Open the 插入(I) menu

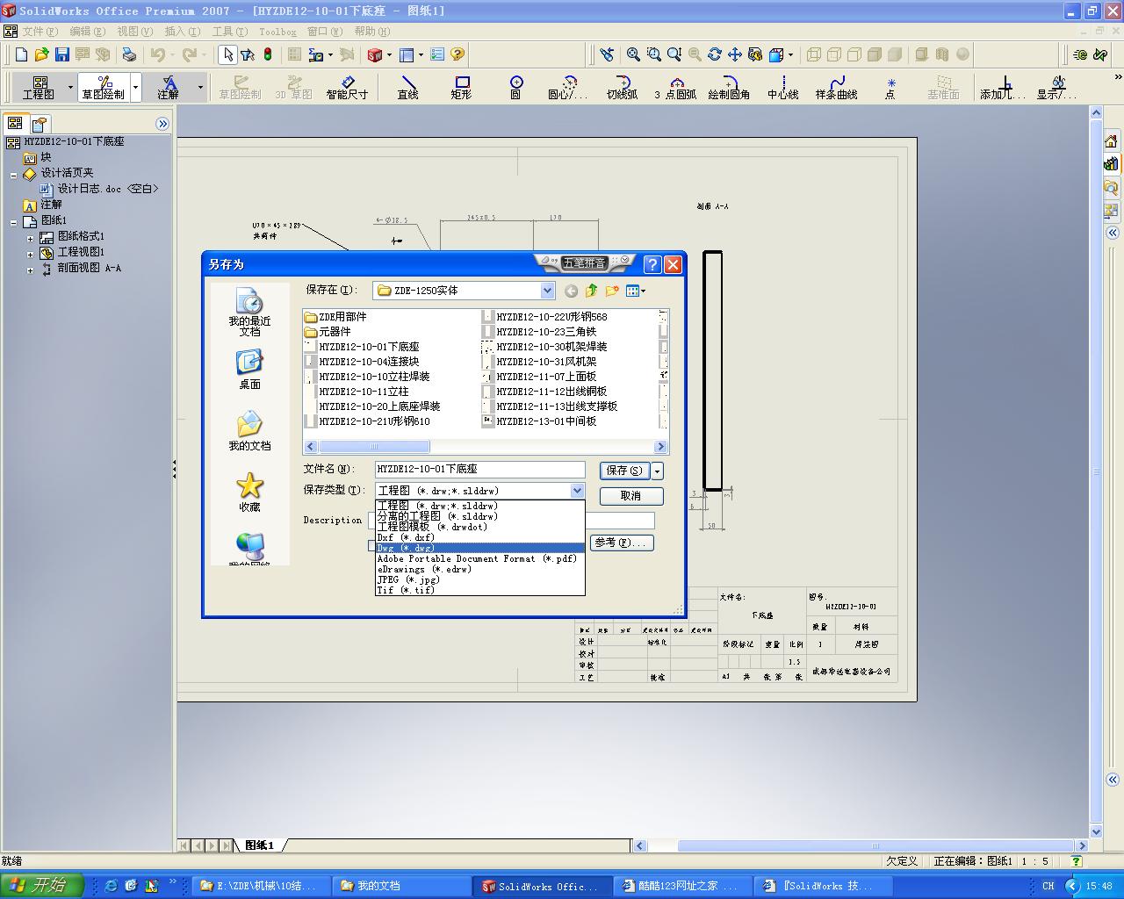pos(183,32)
